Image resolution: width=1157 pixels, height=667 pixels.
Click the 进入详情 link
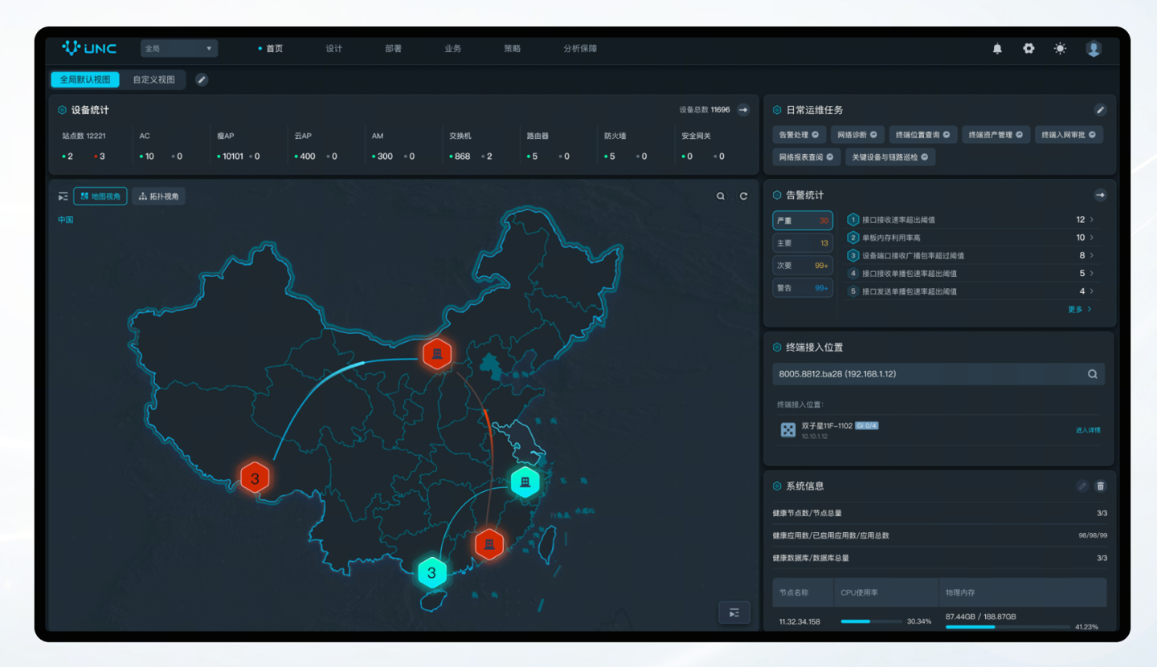(x=1088, y=430)
